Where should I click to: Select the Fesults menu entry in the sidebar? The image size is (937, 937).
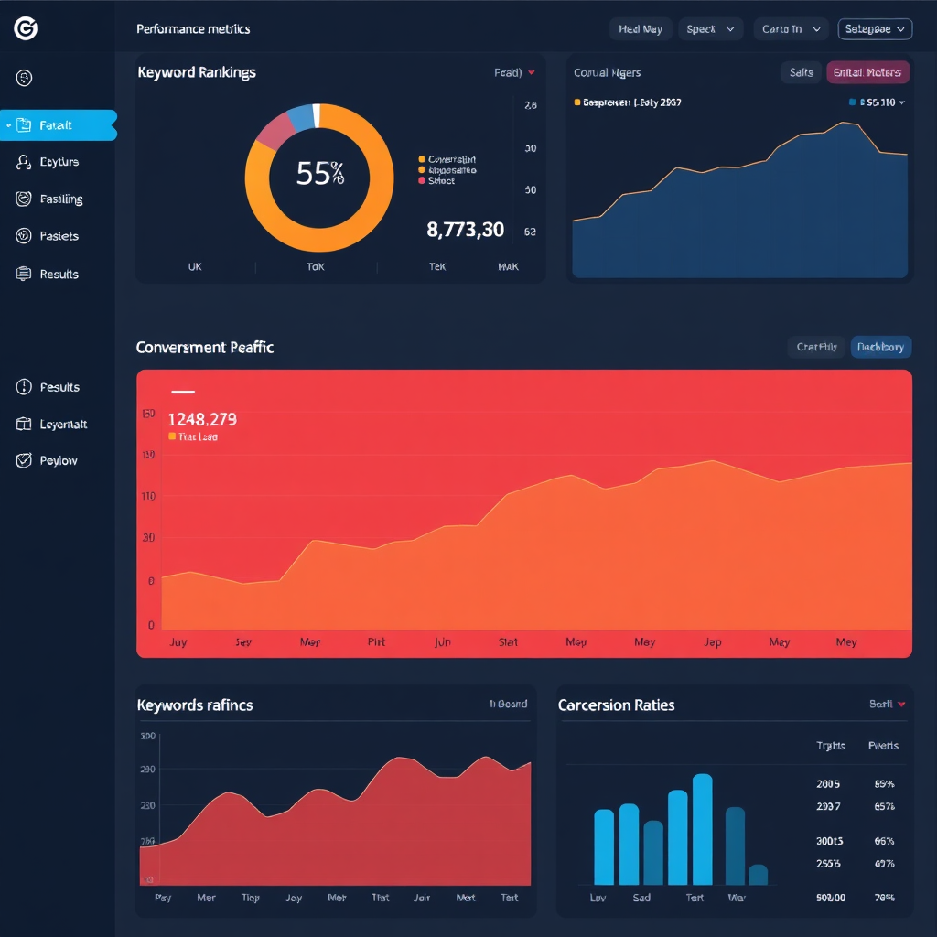click(x=23, y=387)
